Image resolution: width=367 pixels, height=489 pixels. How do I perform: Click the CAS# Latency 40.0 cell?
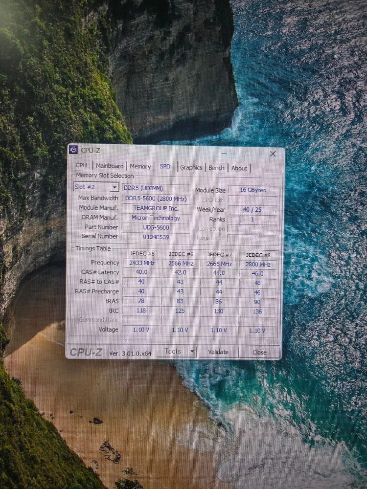click(x=142, y=272)
